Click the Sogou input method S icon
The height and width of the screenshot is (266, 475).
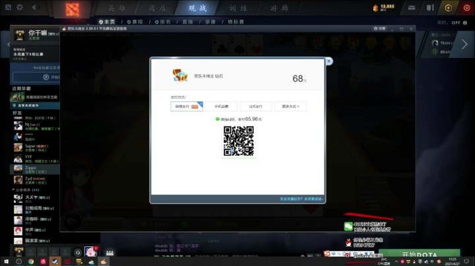[x=327, y=254]
